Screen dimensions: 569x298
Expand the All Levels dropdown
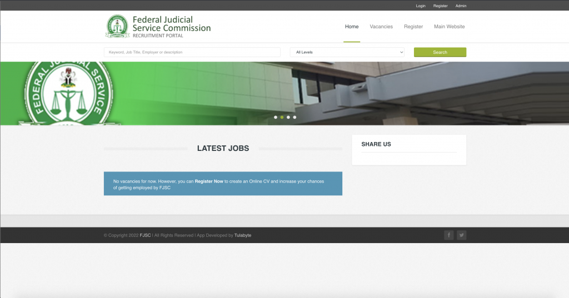[347, 52]
